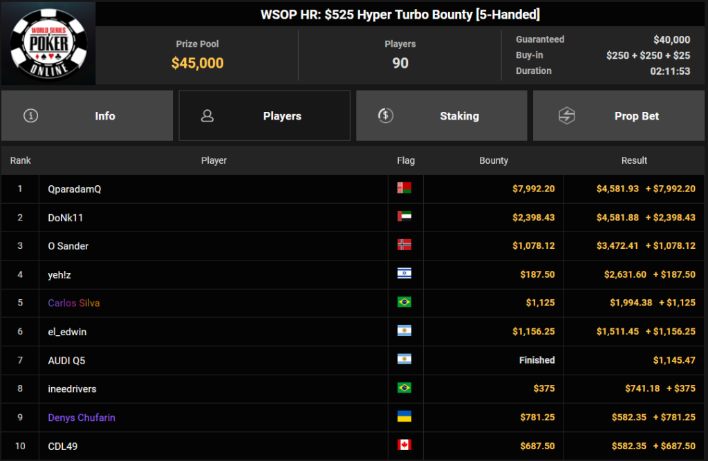Image resolution: width=708 pixels, height=461 pixels.
Task: Click the Players tab's person icon
Action: click(207, 115)
